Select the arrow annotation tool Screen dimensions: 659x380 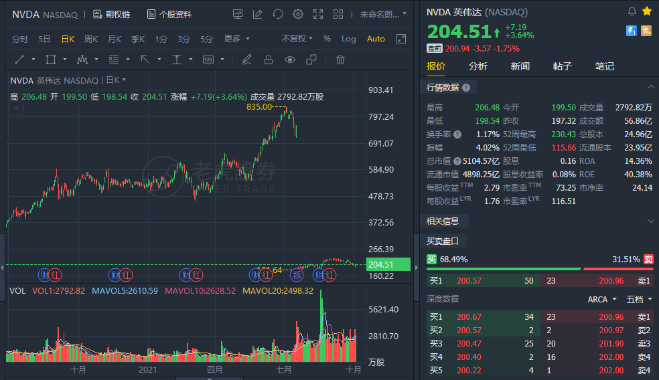145,60
